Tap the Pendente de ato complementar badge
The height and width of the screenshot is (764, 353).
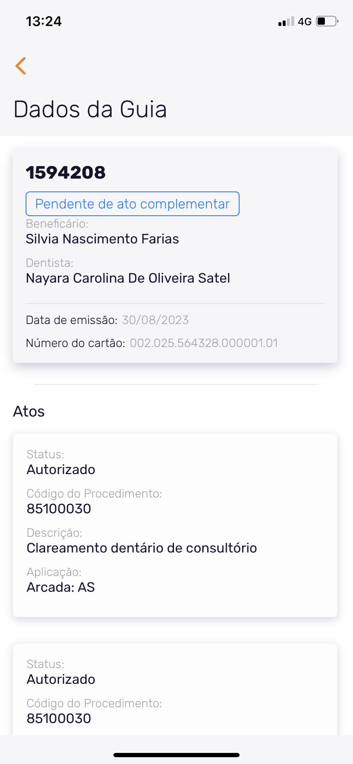pyautogui.click(x=133, y=204)
